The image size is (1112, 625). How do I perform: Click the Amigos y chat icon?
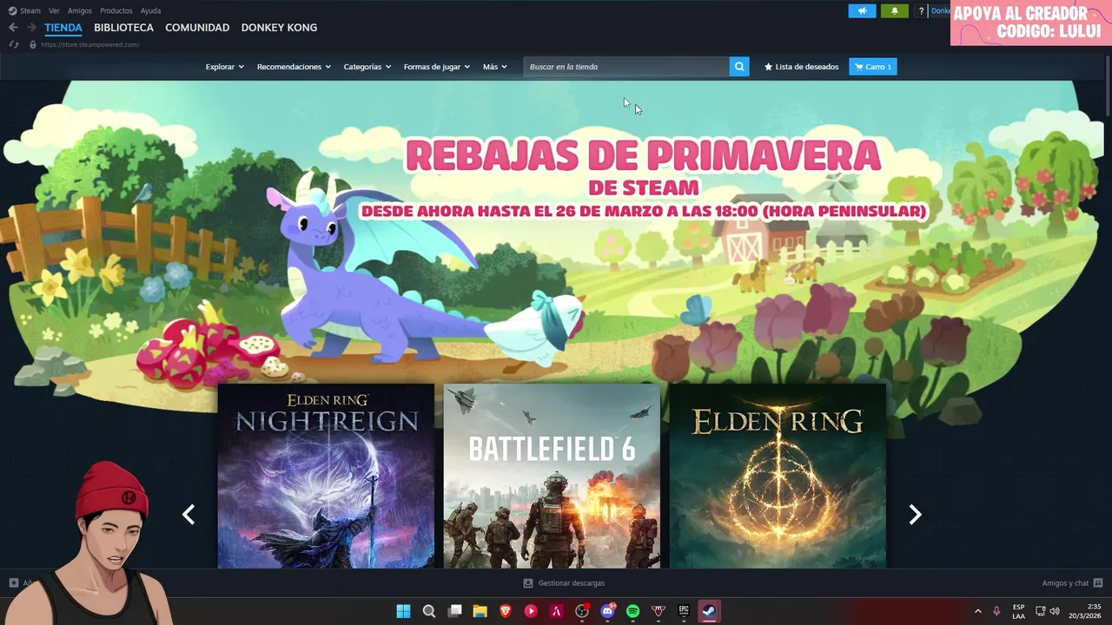pos(1098,583)
